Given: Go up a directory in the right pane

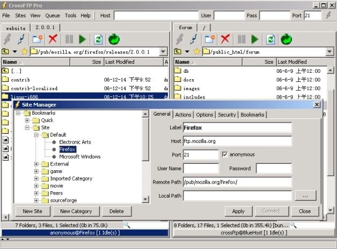Looking at the screenshot, I should tap(178, 51).
